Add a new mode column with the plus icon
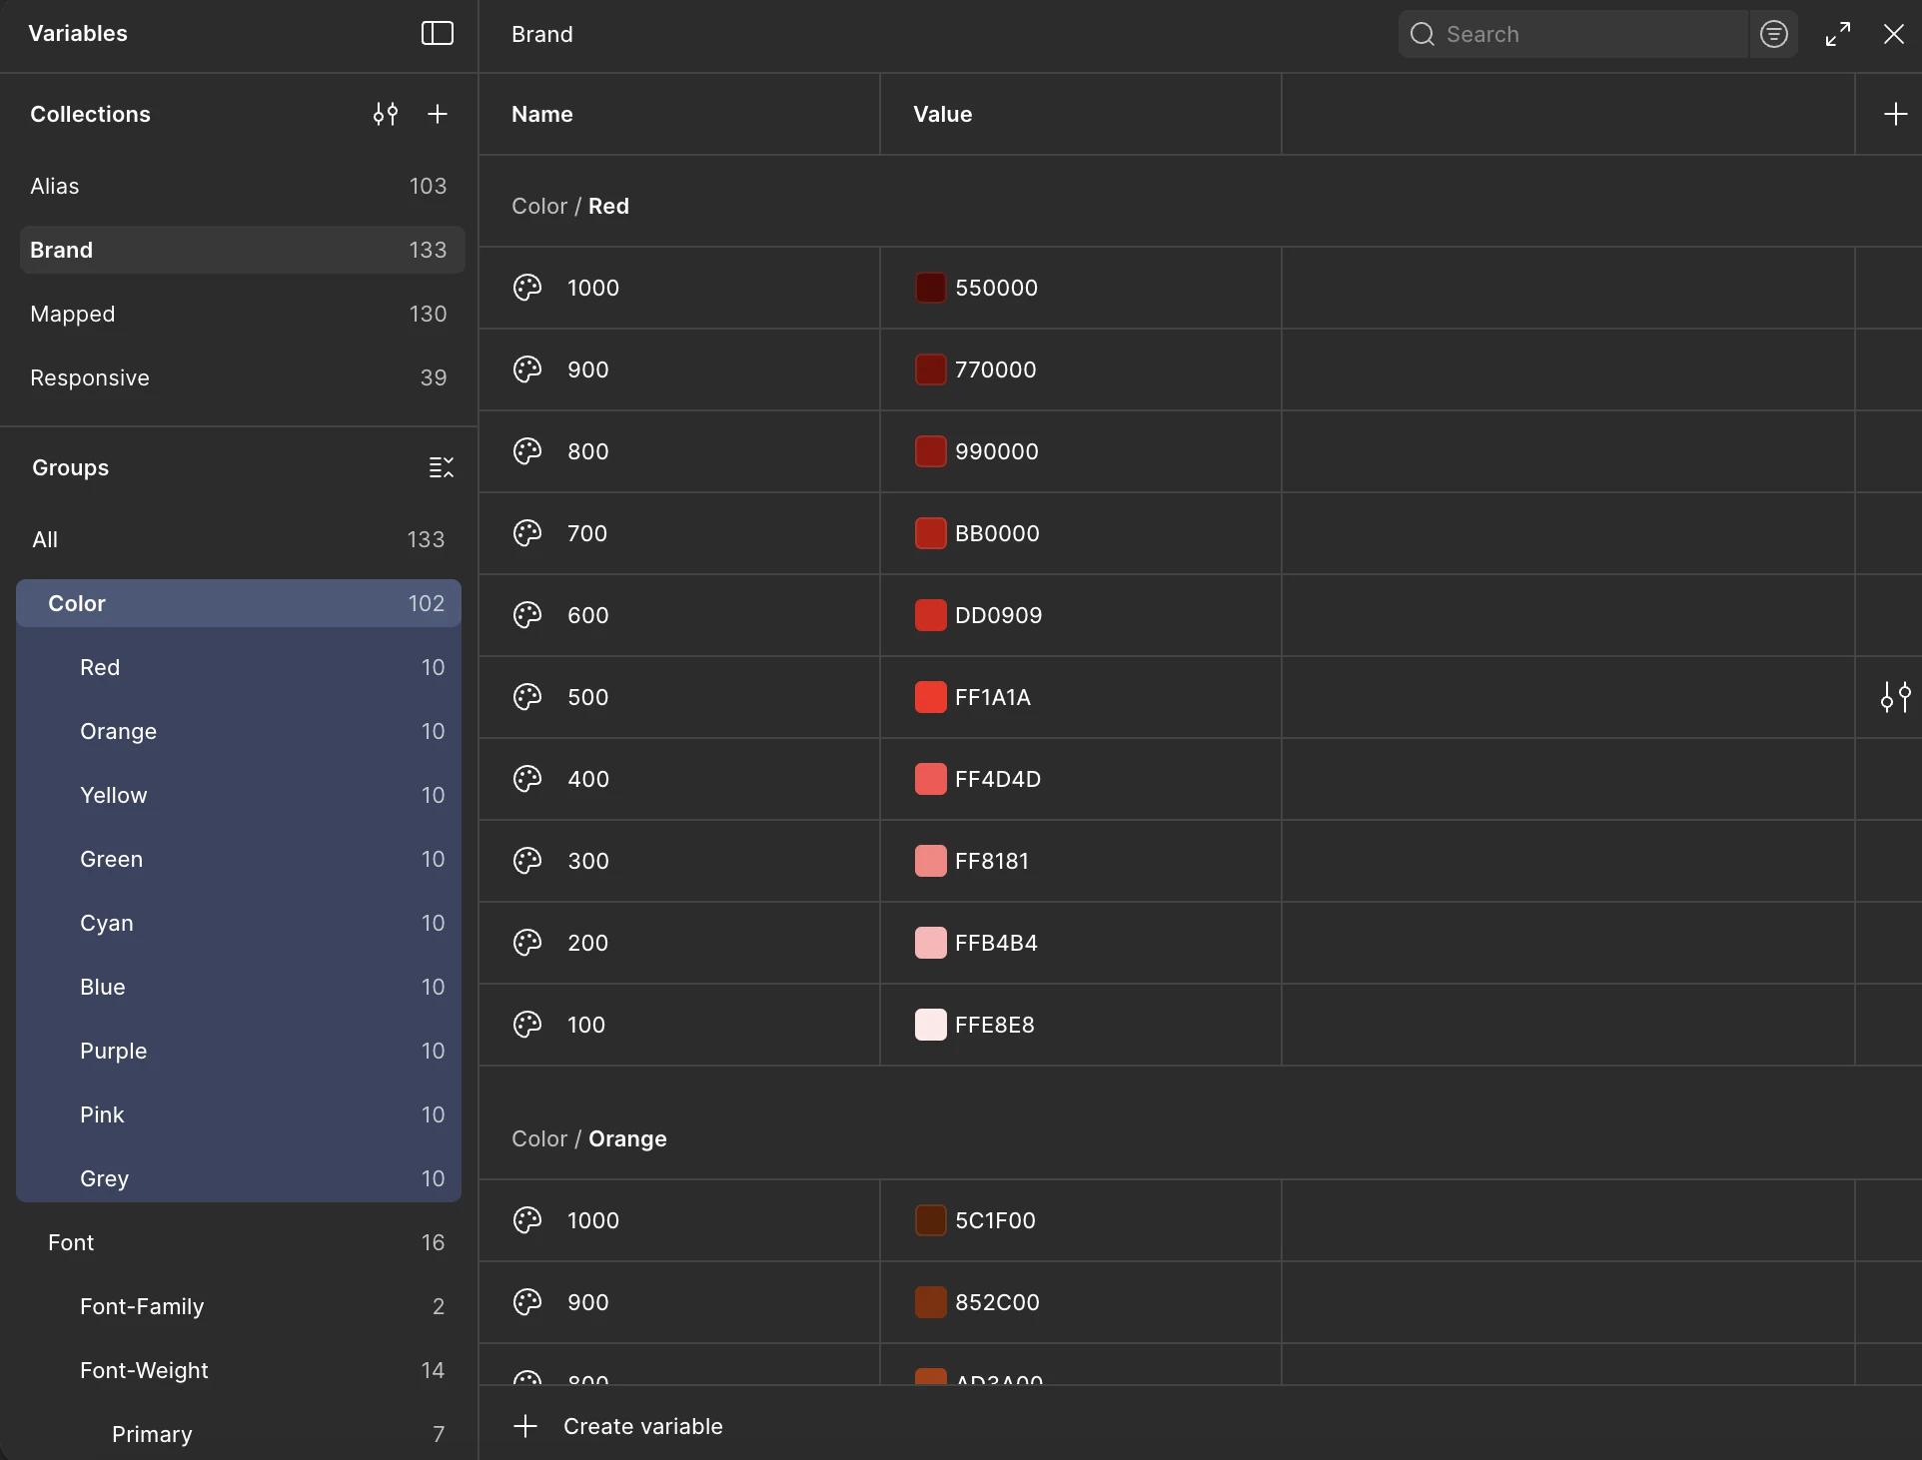The image size is (1922, 1460). point(1895,114)
